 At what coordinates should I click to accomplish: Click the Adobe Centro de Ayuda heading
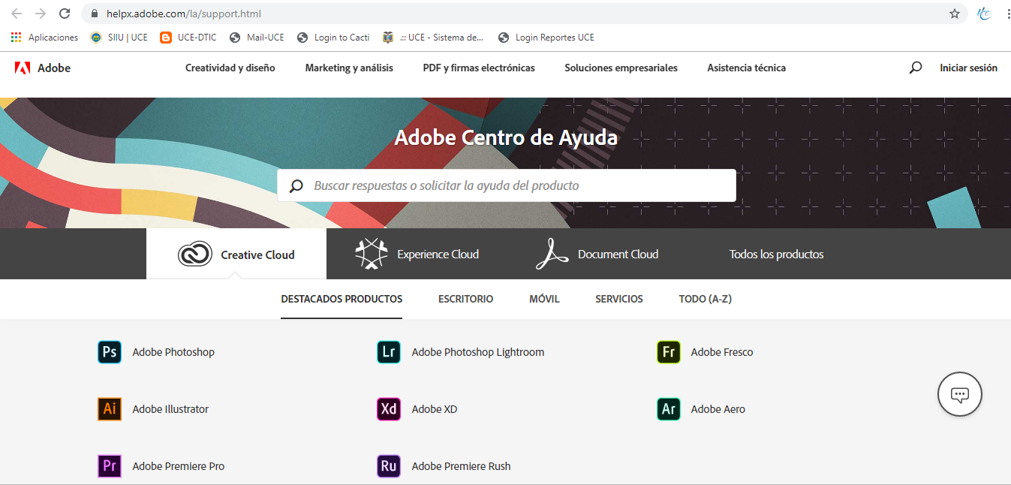tap(506, 138)
